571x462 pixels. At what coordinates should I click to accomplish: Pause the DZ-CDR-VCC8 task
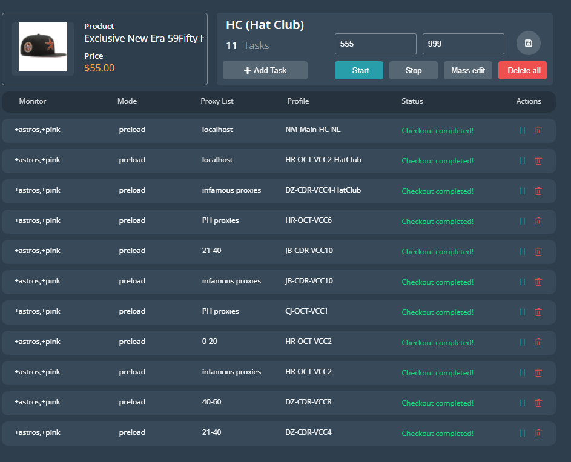click(522, 403)
